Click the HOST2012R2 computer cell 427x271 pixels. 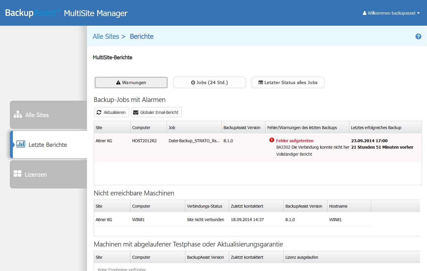pyautogui.click(x=144, y=141)
